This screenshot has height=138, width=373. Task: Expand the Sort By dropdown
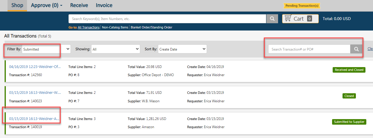tap(183, 49)
